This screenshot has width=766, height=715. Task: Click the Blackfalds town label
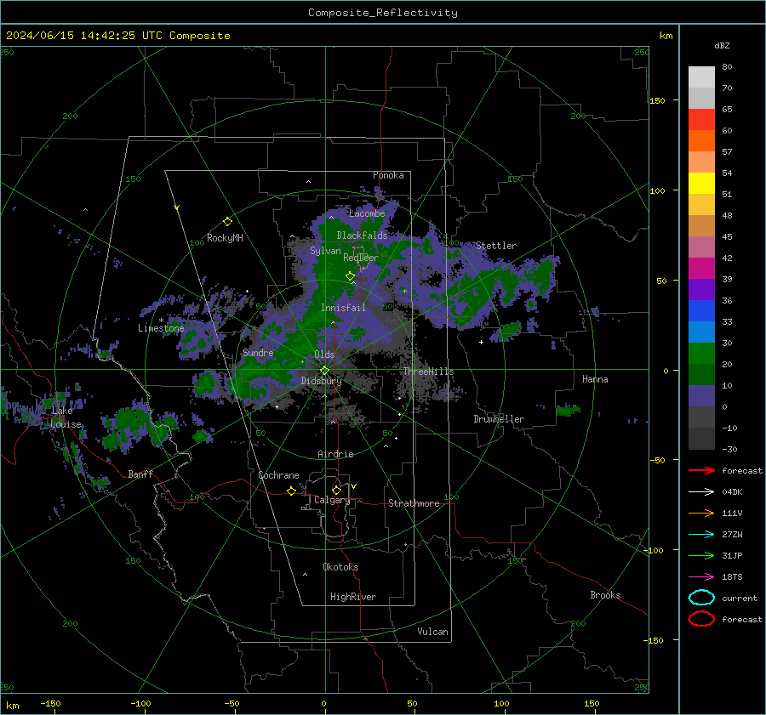362,235
